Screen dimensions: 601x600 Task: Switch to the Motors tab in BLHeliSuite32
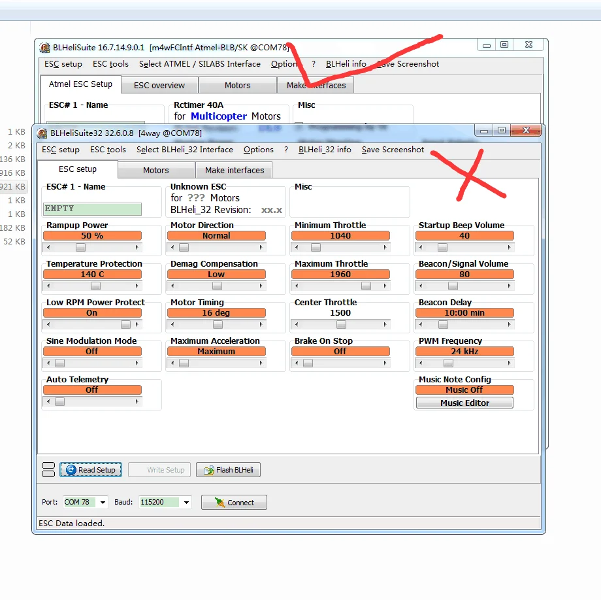(156, 170)
